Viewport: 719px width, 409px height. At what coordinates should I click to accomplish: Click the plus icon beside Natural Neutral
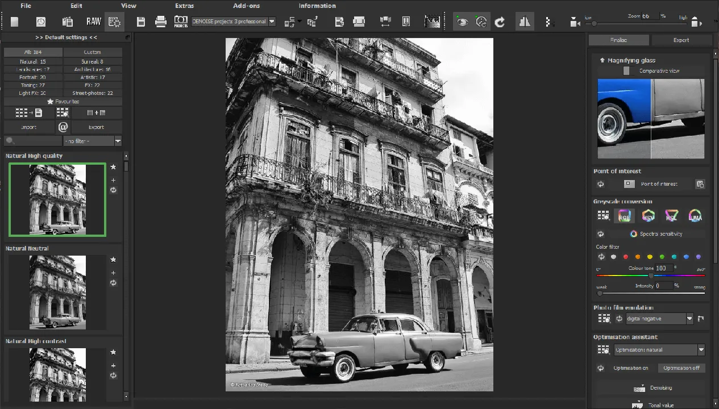pyautogui.click(x=113, y=273)
